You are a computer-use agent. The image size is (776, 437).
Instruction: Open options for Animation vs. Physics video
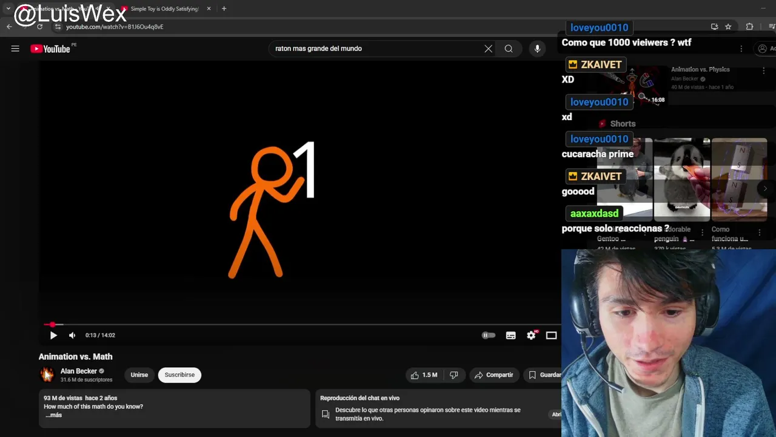[763, 71]
